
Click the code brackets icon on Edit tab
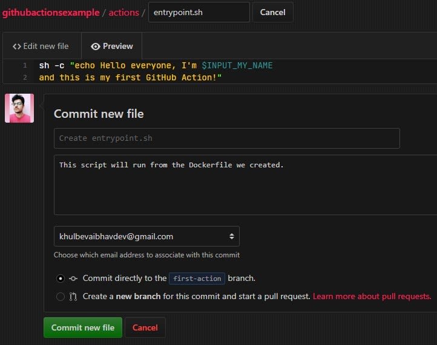[17, 47]
